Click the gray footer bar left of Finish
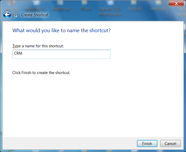The width and height of the screenshot is (186, 152). point(70,144)
